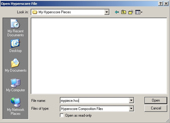Open My Network Places shortcut

coord(15,106)
